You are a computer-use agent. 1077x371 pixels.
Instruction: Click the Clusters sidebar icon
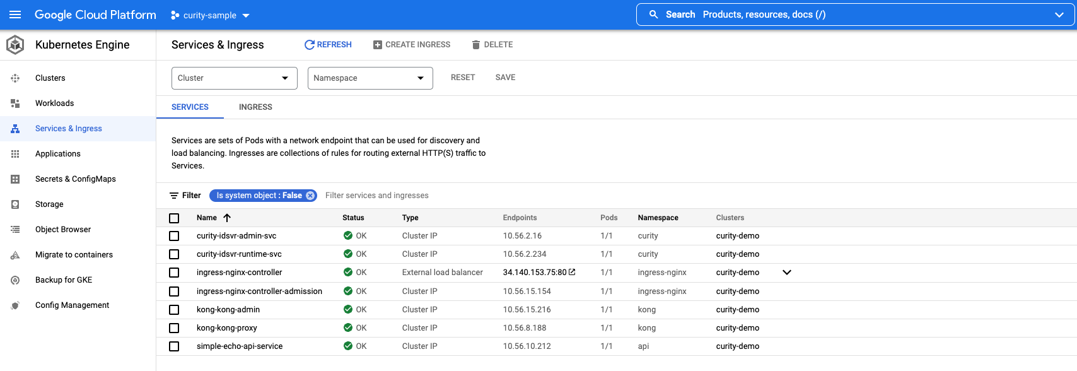tap(15, 78)
